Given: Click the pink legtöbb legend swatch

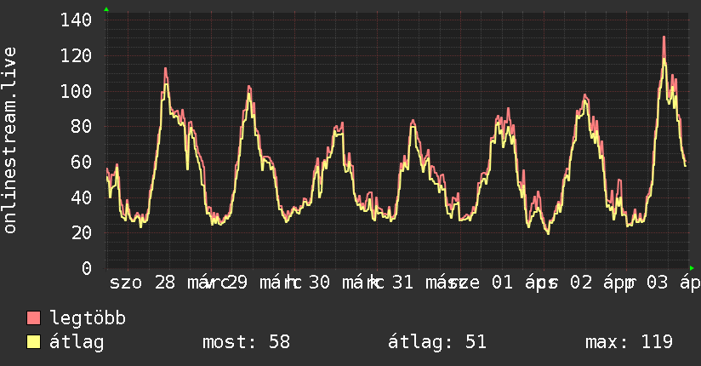Looking at the screenshot, I should [33, 317].
